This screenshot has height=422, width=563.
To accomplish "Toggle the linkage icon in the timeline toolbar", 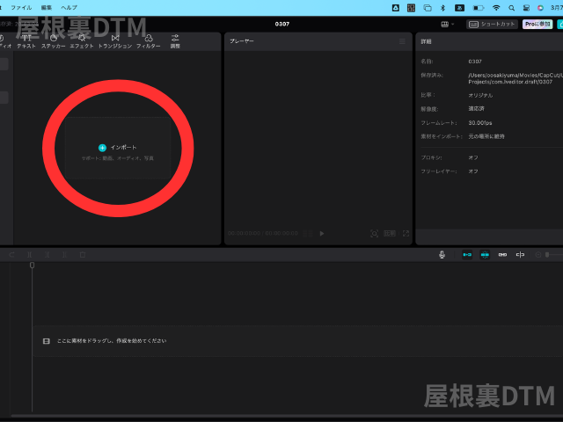I will 502,255.
